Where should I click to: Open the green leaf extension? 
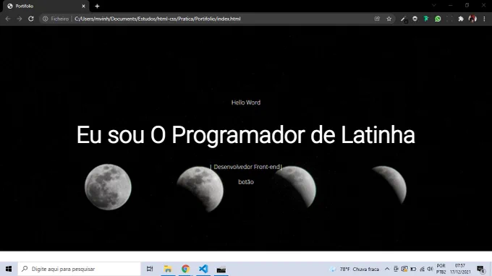[426, 19]
